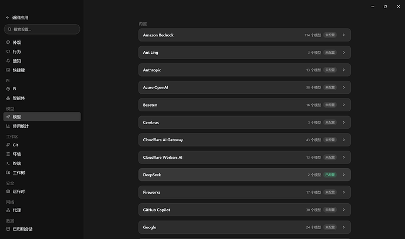Expand the GitHub Copilot chevron
Viewport: 405px width, 239px height.
pyautogui.click(x=344, y=210)
